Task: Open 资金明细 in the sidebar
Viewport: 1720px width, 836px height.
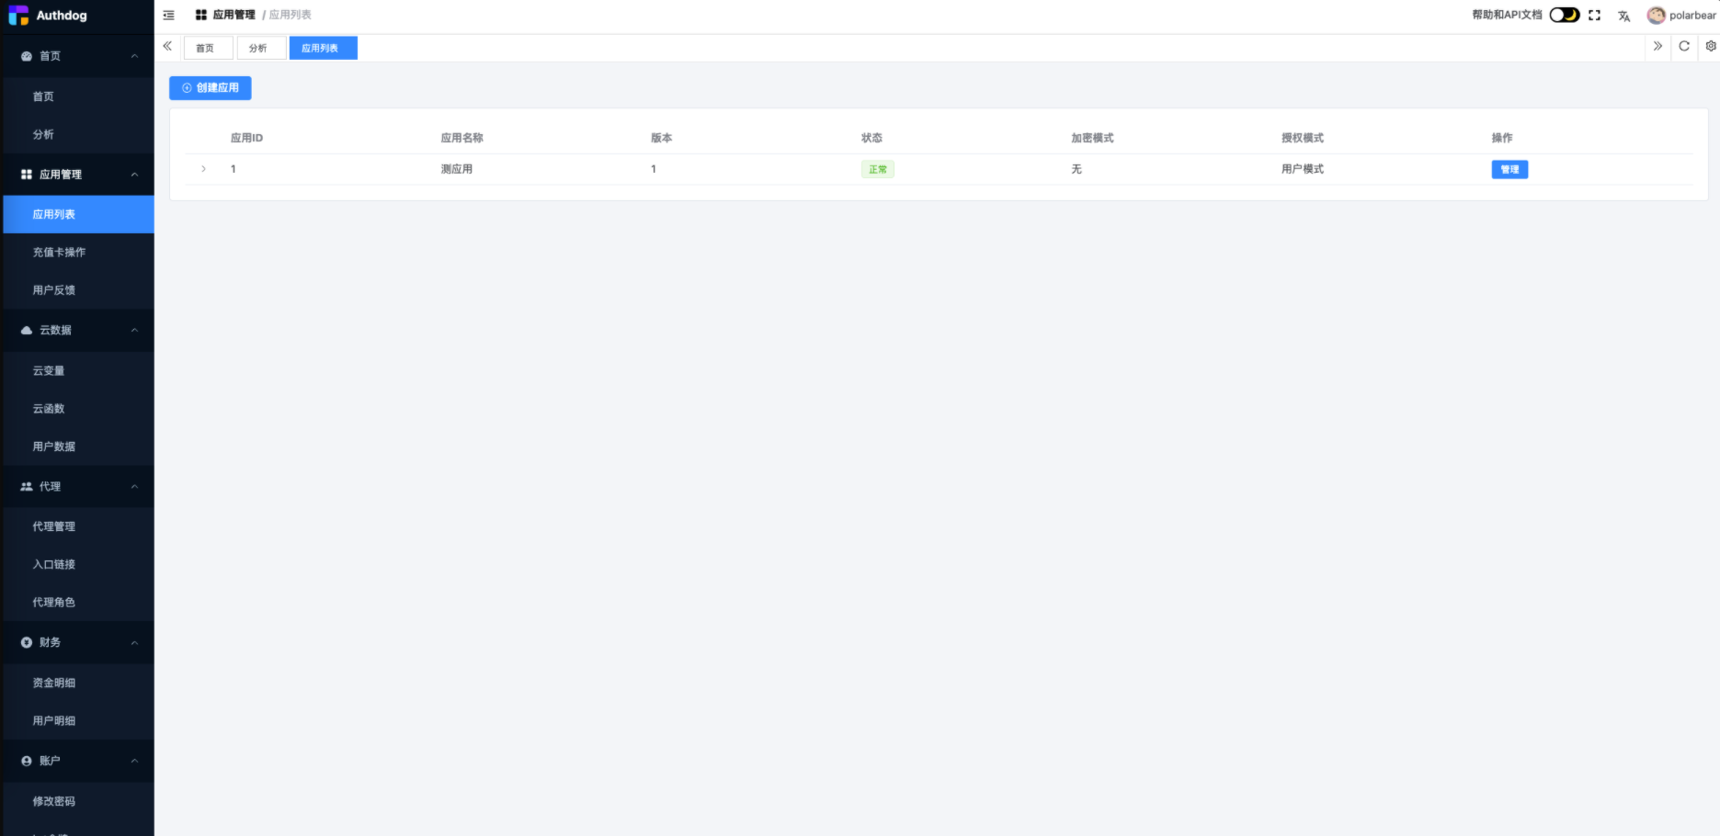Action: coord(79,683)
